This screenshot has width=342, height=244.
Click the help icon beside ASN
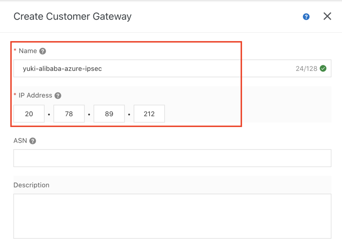click(32, 141)
